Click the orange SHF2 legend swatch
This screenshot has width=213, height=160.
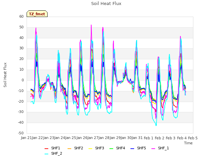(x=70, y=149)
